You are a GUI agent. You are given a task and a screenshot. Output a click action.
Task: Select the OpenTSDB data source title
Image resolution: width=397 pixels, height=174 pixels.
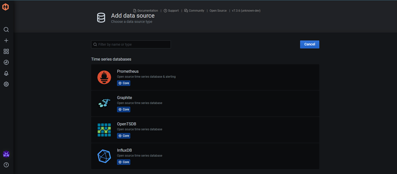pos(127,124)
